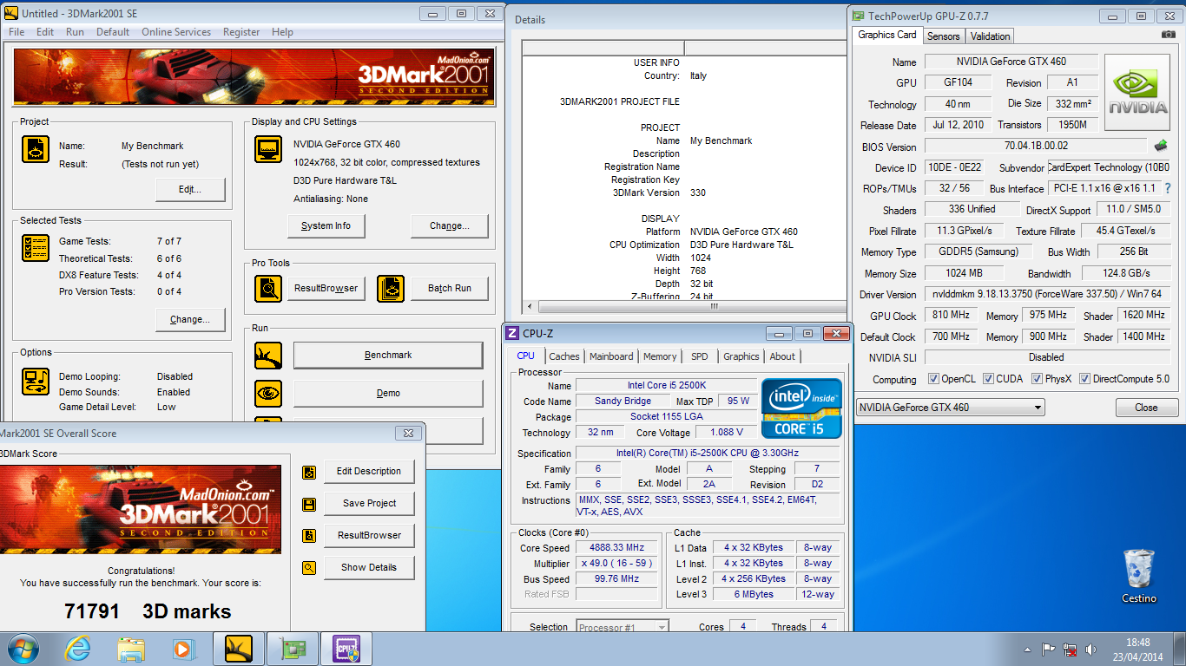
Task: Toggle OpenCL checkbox in GPU-Z
Action: [x=933, y=379]
